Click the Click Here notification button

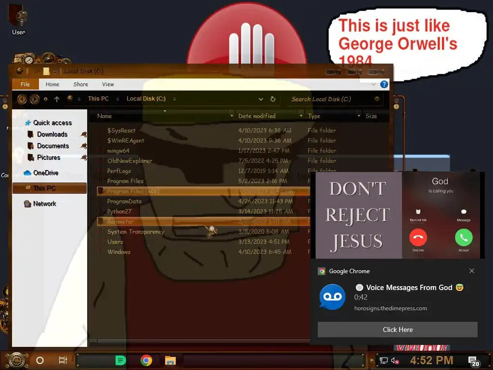coord(397,330)
